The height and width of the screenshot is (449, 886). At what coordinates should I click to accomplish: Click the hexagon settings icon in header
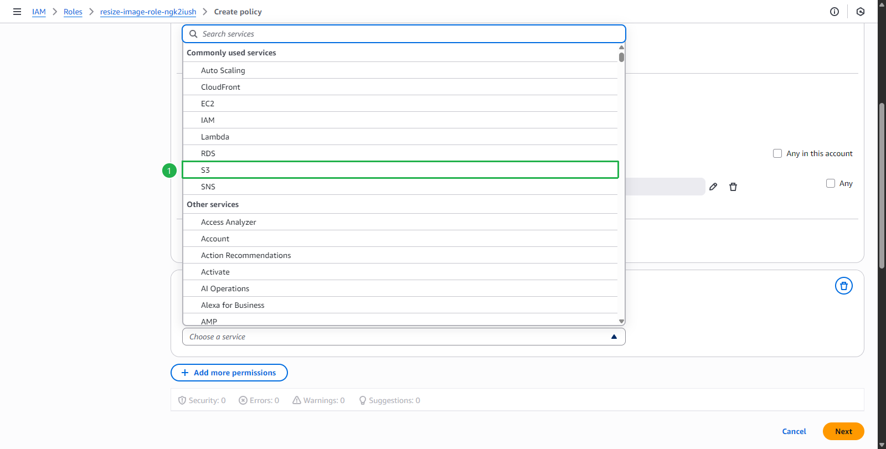(861, 12)
